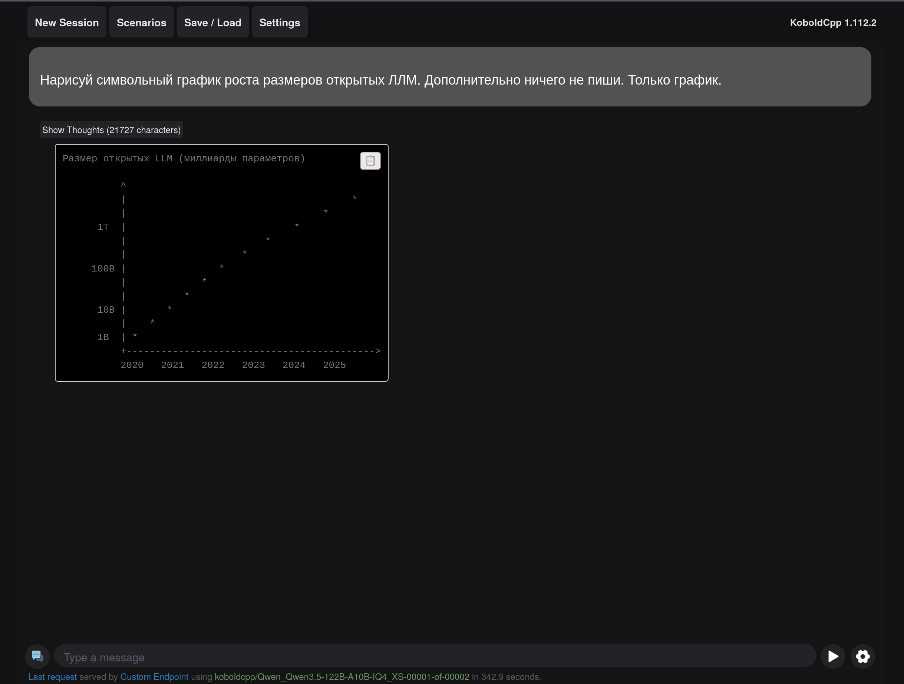Click the 2025 year label
904x684 pixels.
click(334, 365)
